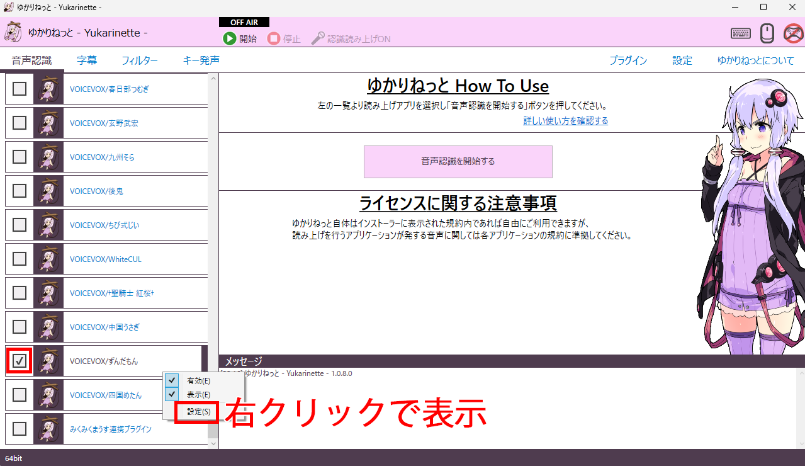Enable checkbox for VOICEVOX/九州そら
The width and height of the screenshot is (805, 466).
click(x=20, y=157)
